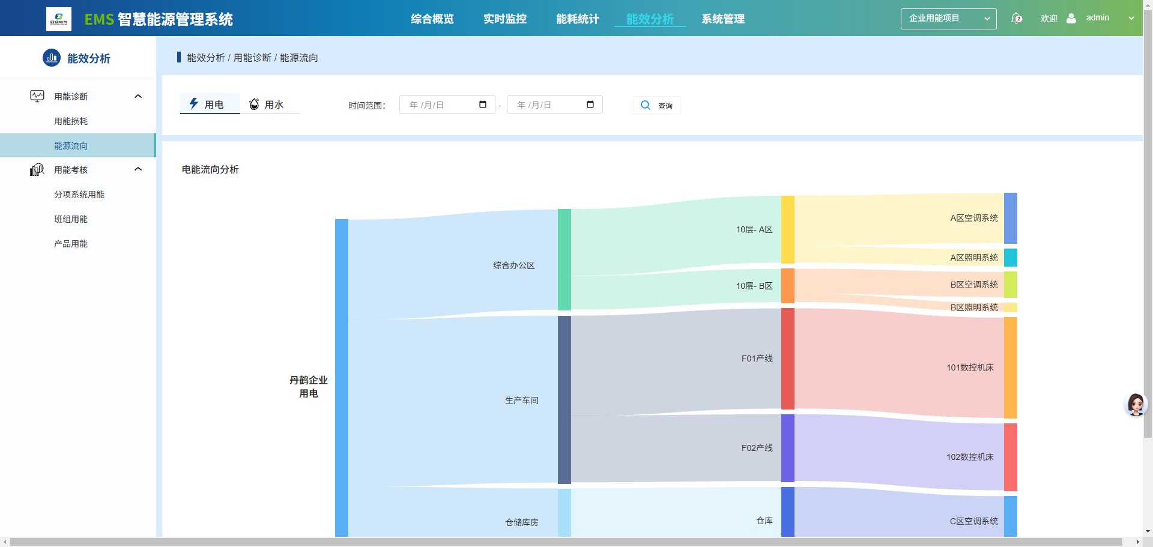
Task: Select 能效分析 navigation item
Action: click(650, 19)
